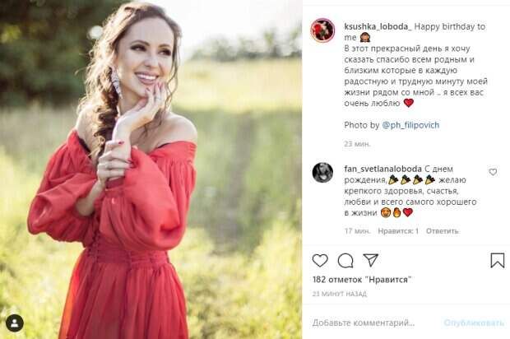
Task: Visit the @ph_filipovich photographer mention
Action: [410, 125]
